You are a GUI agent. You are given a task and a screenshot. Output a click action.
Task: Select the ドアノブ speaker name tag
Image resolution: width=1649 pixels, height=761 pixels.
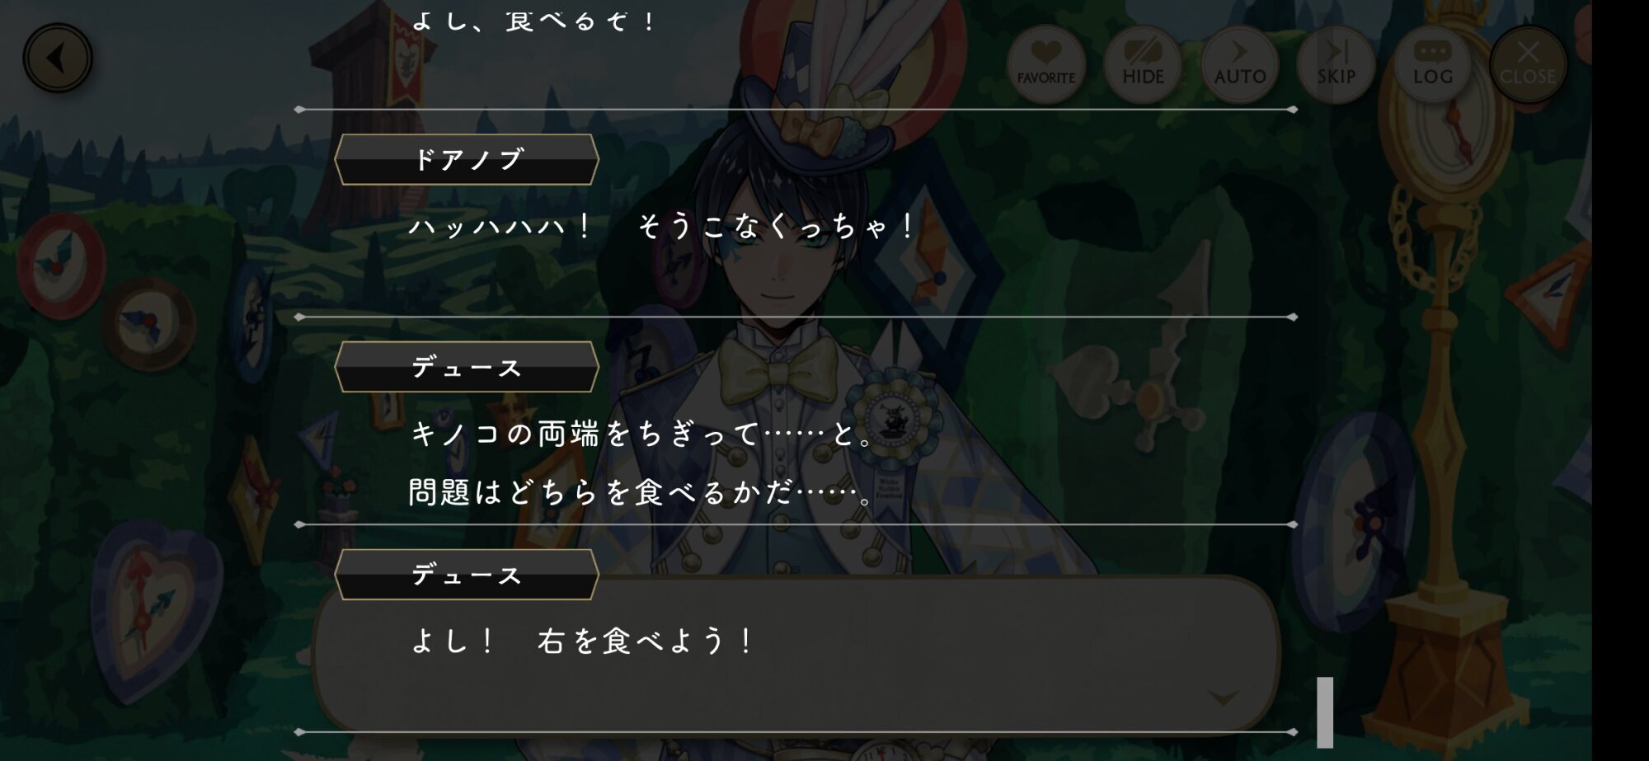pos(467,159)
